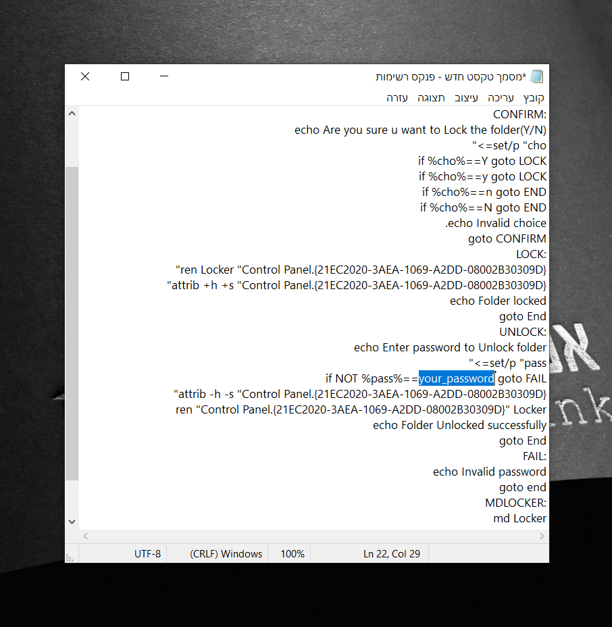Screen dimensions: 612x627
Task: Click the 100% zoom status entry
Action: [x=292, y=554]
